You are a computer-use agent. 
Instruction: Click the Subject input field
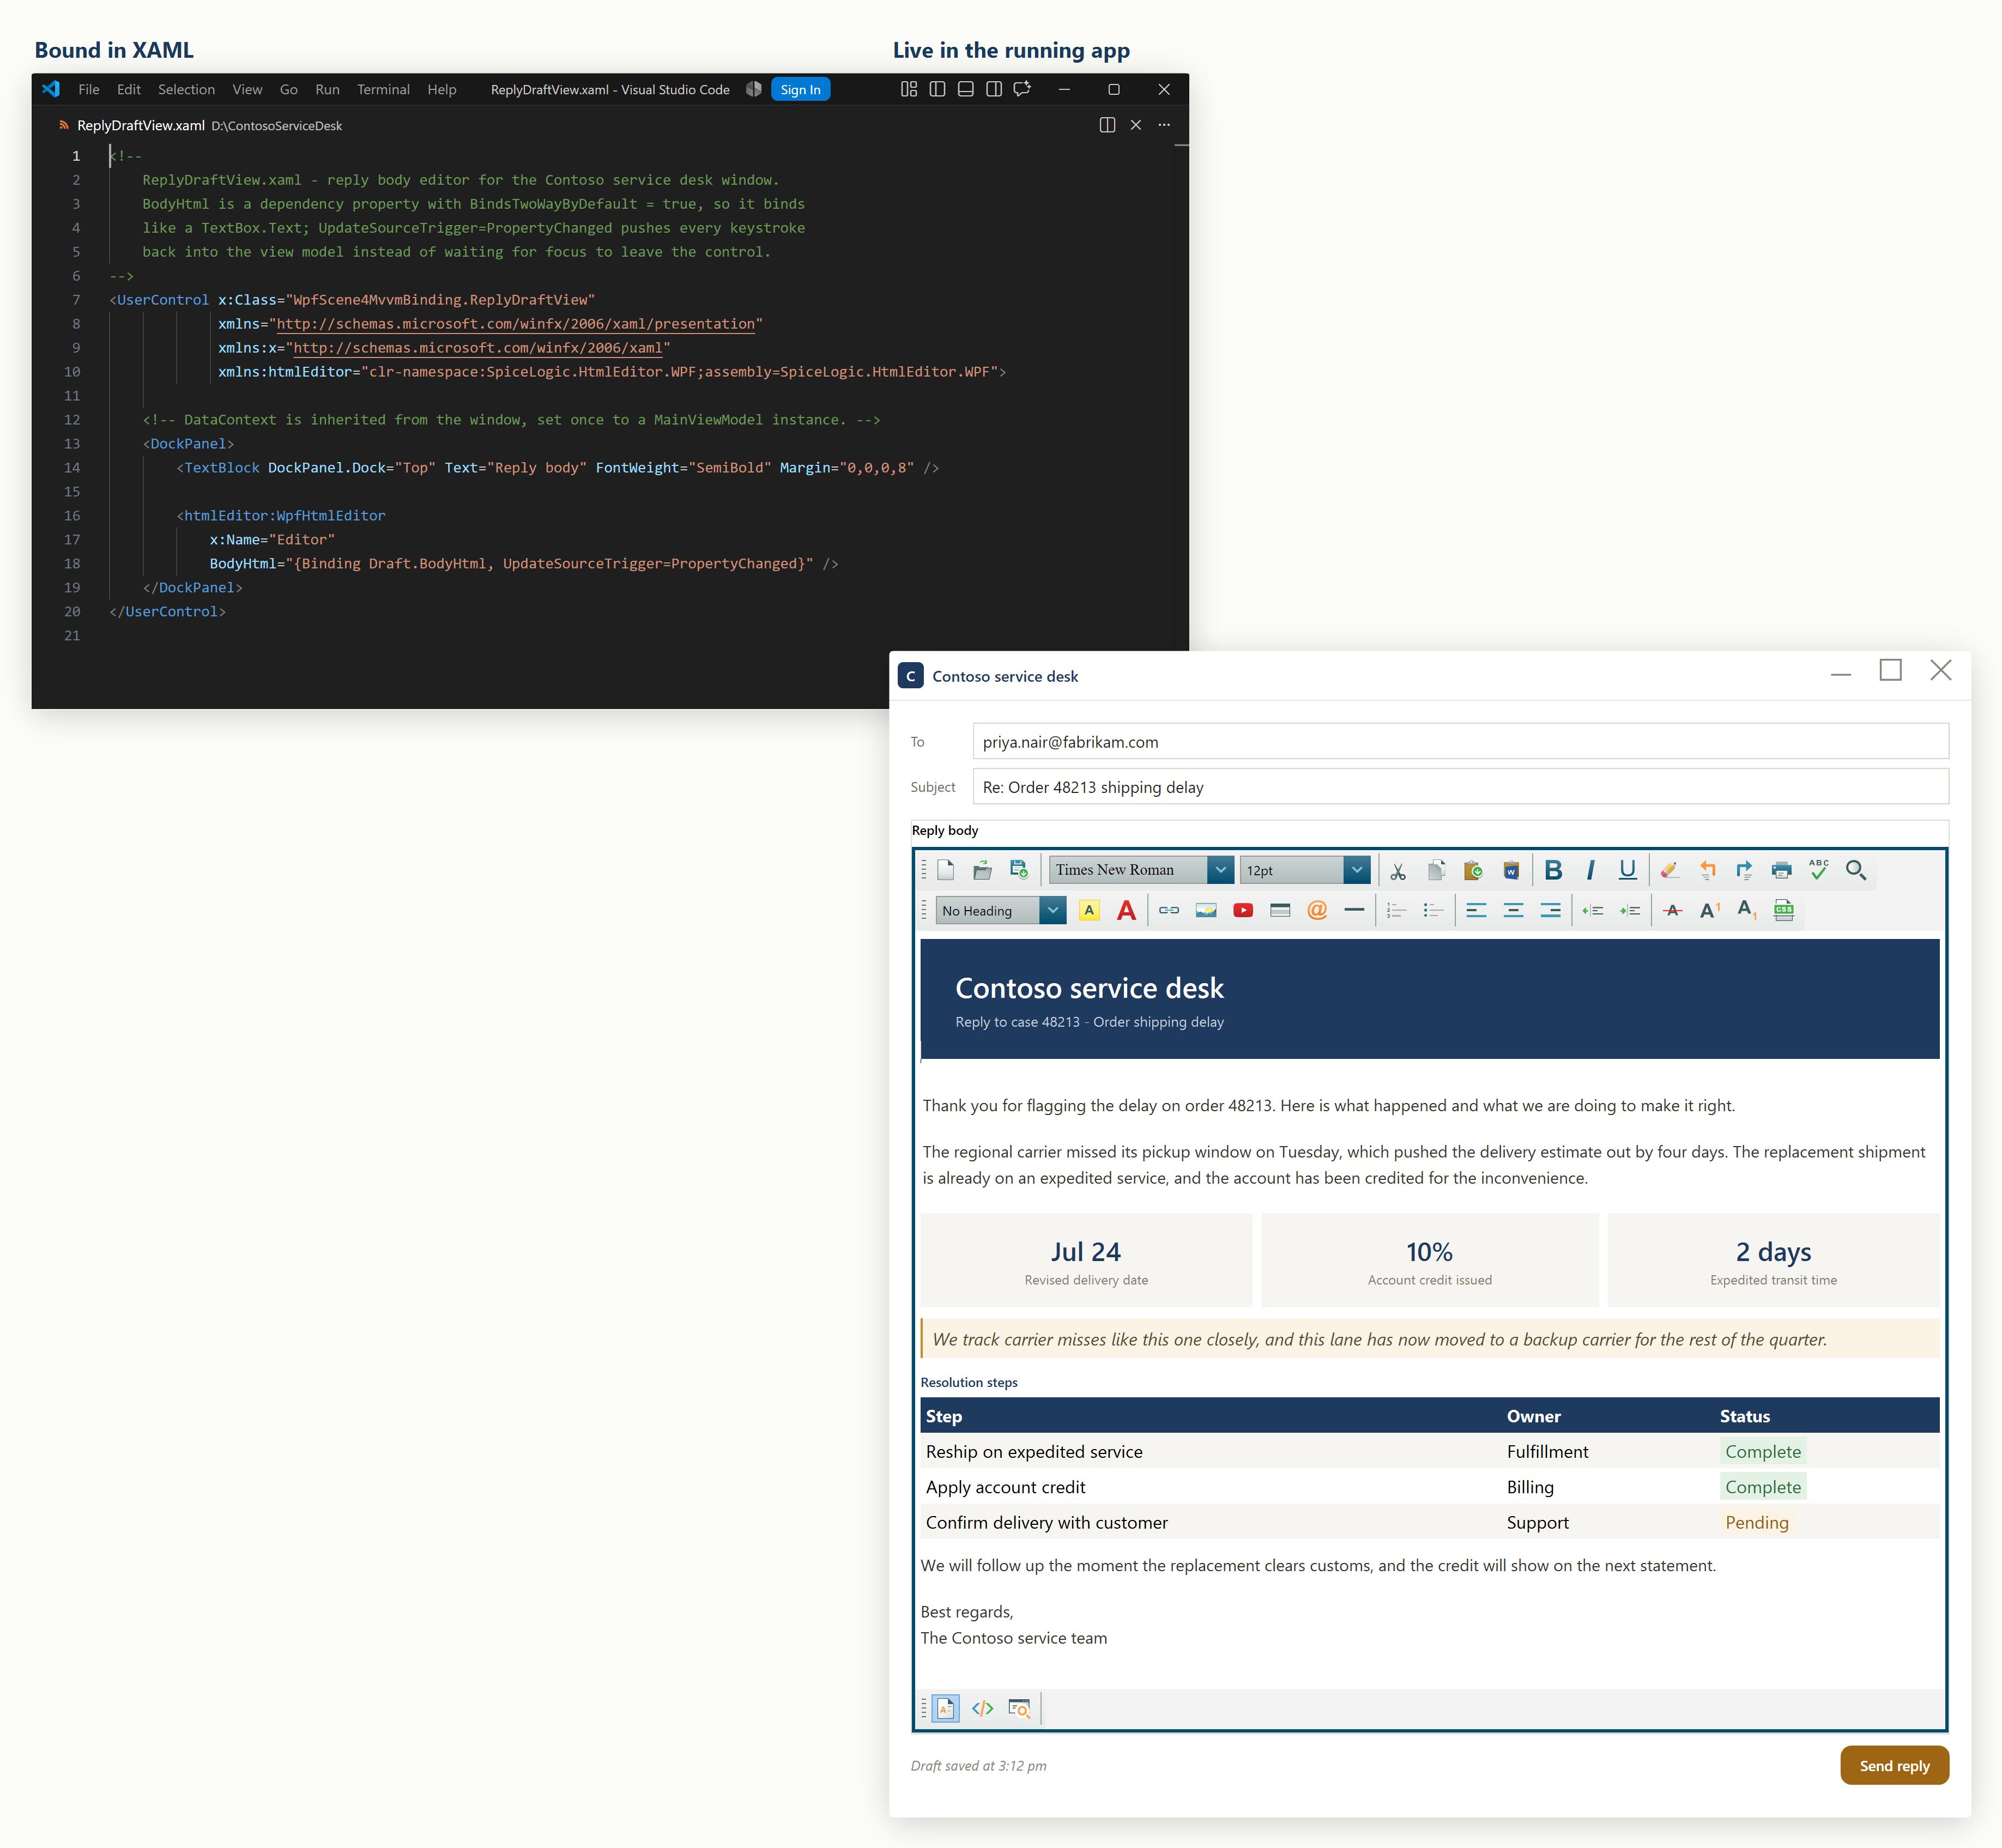pos(1460,787)
